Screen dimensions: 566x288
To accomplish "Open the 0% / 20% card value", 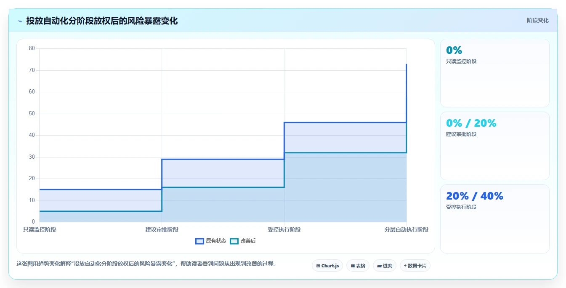I will coord(471,123).
